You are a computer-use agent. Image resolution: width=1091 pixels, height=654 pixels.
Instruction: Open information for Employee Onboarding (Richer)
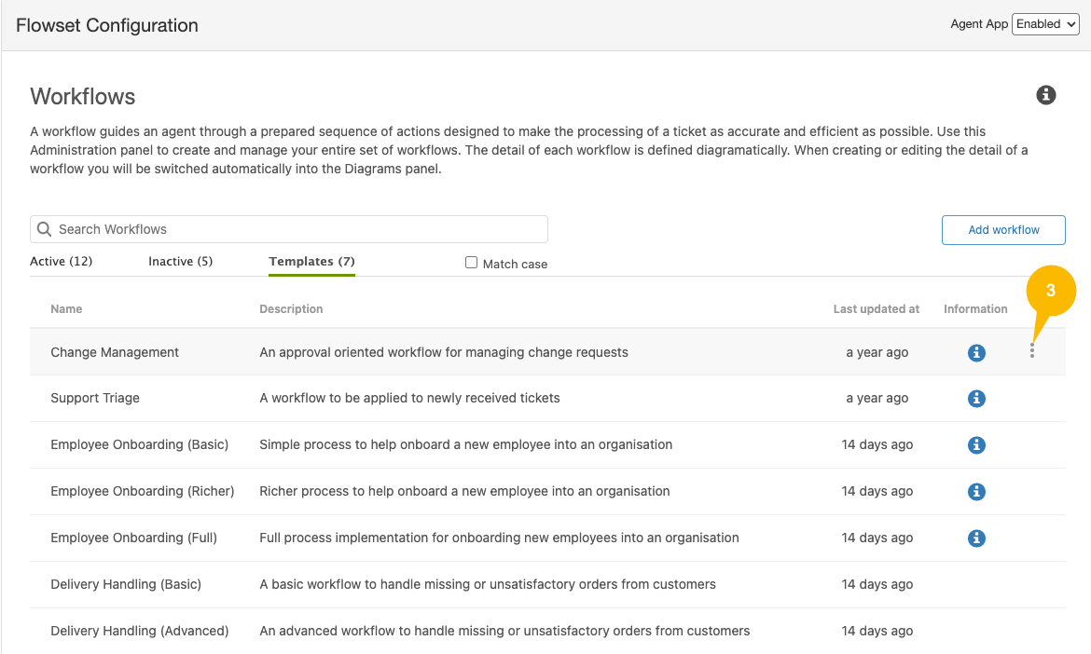[x=976, y=491]
